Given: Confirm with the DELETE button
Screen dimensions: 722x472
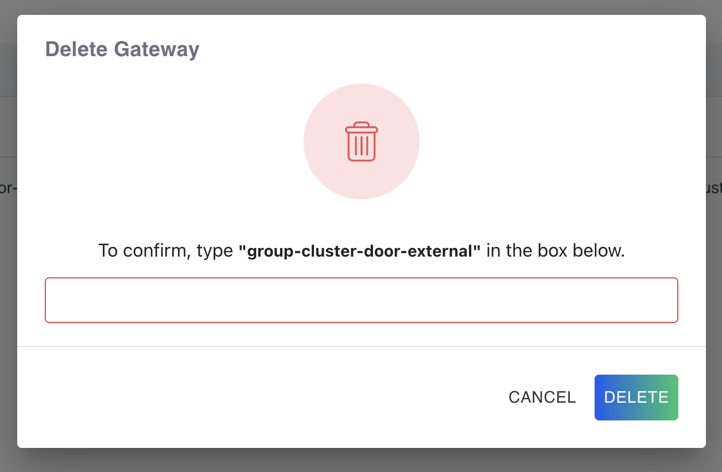Looking at the screenshot, I should [636, 398].
